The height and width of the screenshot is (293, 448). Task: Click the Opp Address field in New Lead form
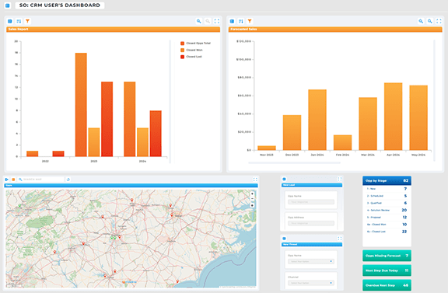pyautogui.click(x=311, y=223)
